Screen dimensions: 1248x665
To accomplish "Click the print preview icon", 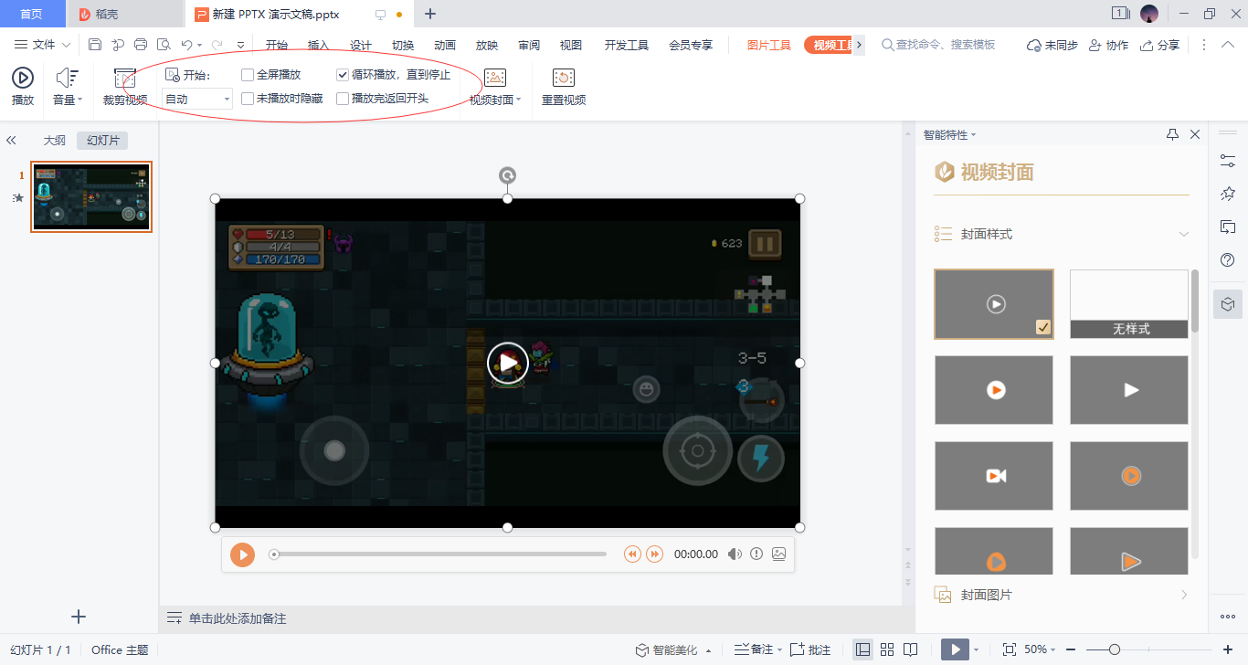I will point(164,45).
